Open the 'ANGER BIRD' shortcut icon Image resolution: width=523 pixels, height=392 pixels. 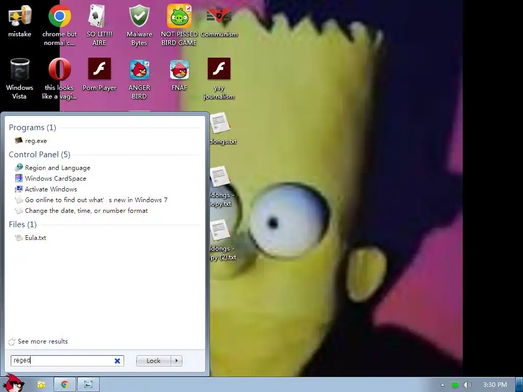[139, 79]
